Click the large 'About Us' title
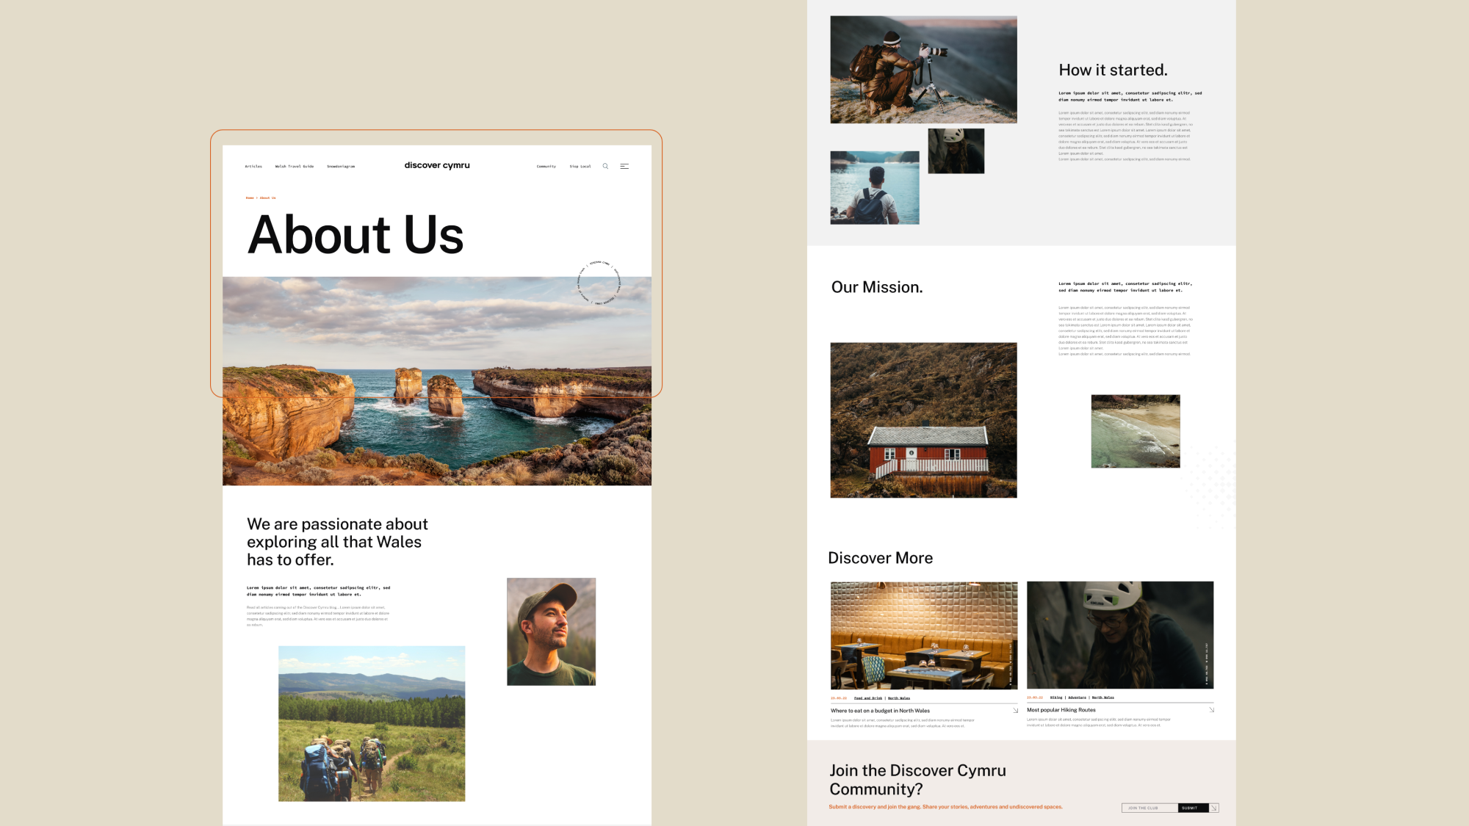 tap(355, 235)
